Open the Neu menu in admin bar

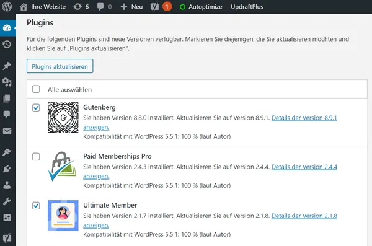click(137, 7)
